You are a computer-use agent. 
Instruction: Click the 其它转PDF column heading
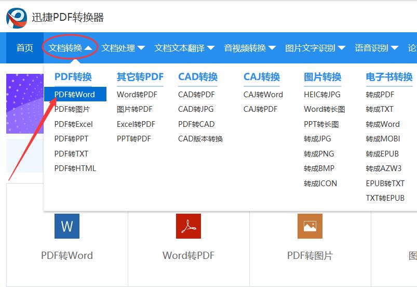[x=140, y=77]
